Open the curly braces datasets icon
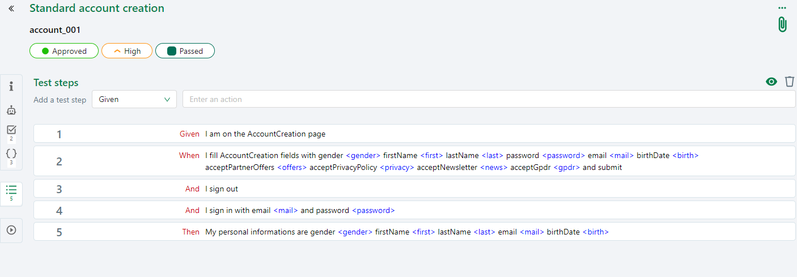797x277 pixels. click(x=11, y=154)
